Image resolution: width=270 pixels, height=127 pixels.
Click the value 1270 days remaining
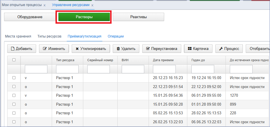coord(234,95)
